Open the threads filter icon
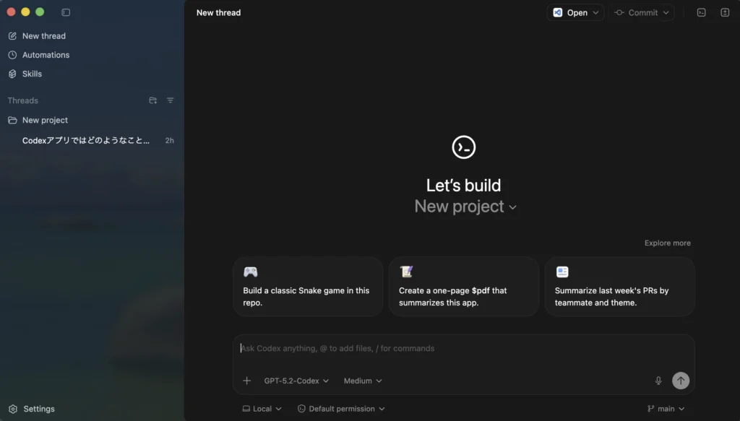The height and width of the screenshot is (421, 740). pos(170,100)
